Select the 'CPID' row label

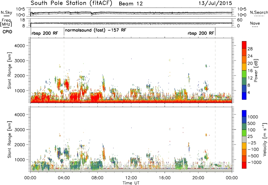tap(7, 32)
